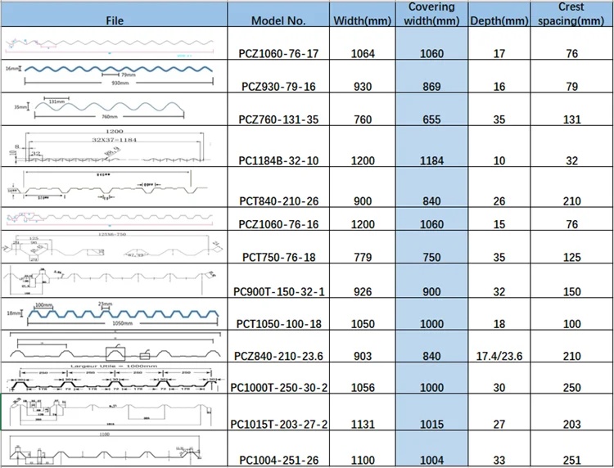Click the PCZ930-79-16 blue wave profile drawing
The height and width of the screenshot is (468, 614).
pyautogui.click(x=113, y=74)
